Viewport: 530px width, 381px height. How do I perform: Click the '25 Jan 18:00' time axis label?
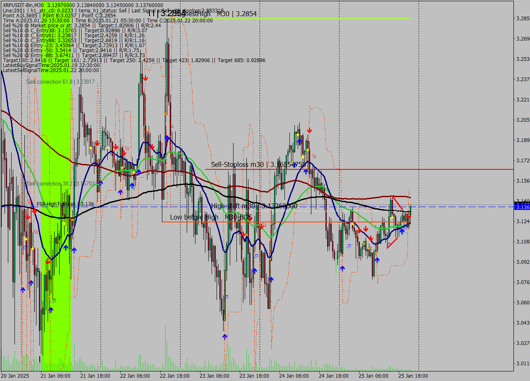[413, 376]
